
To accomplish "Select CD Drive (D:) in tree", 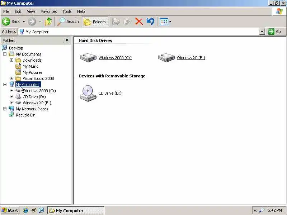I will 34,97.
